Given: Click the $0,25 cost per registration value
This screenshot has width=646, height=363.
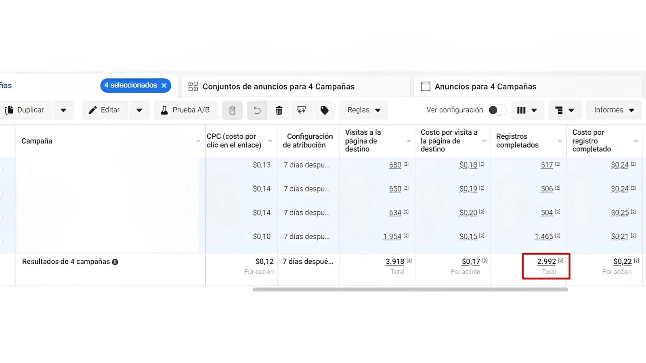Looking at the screenshot, I should [620, 213].
